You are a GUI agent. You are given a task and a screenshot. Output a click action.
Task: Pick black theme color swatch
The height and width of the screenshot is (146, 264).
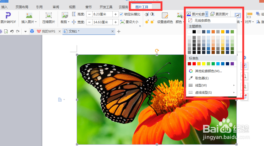[x=194, y=32]
